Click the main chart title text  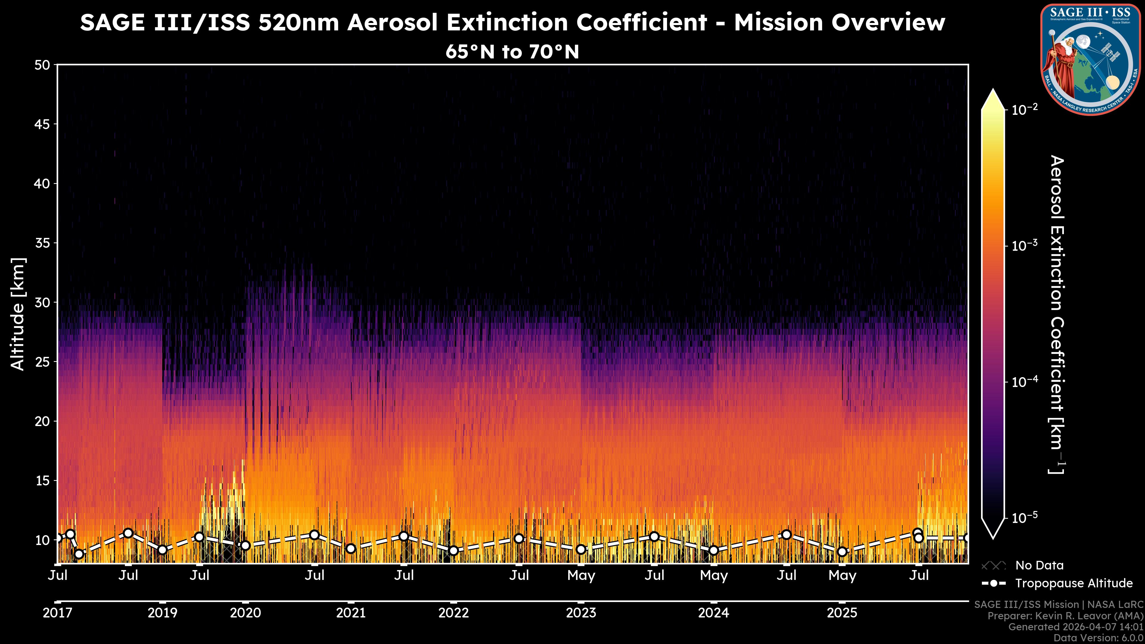512,22
